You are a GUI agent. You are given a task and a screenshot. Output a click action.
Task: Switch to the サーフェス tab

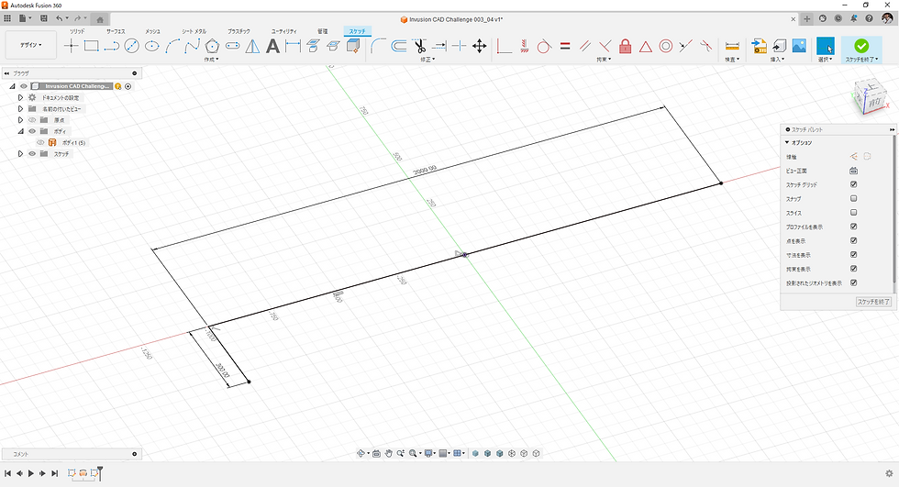116,31
